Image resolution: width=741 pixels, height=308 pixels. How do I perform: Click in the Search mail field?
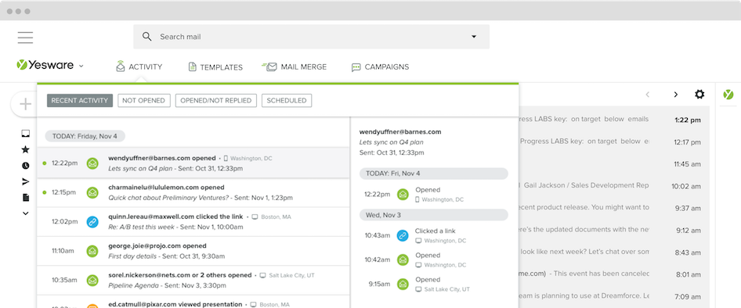pyautogui.click(x=311, y=37)
